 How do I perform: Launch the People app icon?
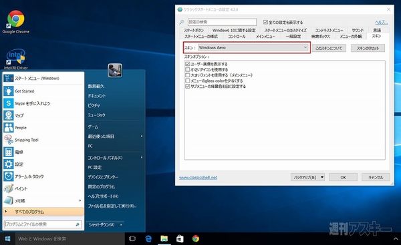coord(9,128)
